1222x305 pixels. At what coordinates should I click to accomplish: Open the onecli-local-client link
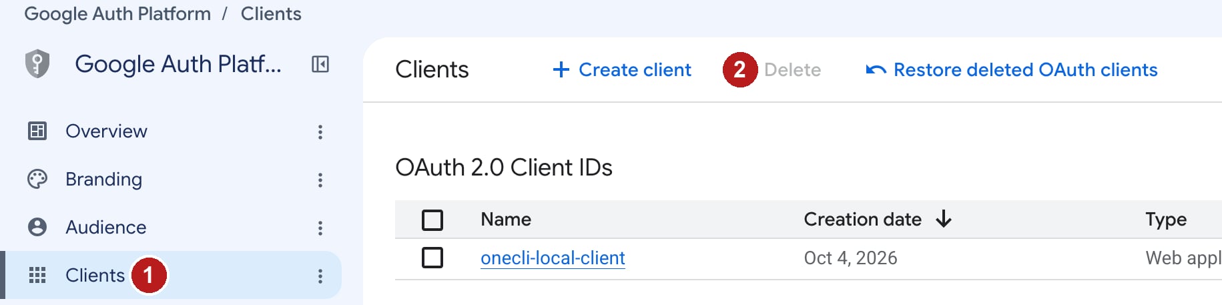coord(553,258)
